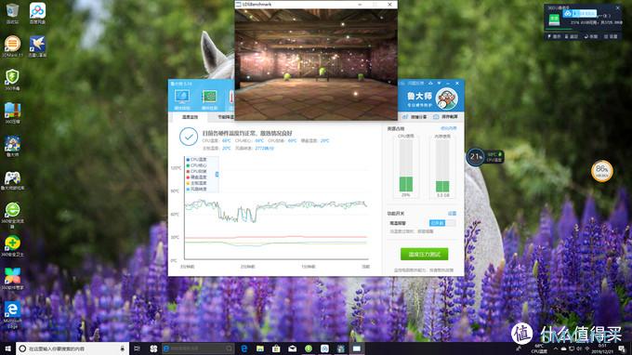Launch the 360安全浏览器 desktop shortcut

pos(12,216)
